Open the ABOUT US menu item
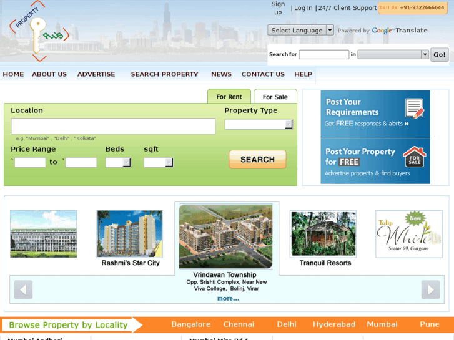 (x=49, y=74)
